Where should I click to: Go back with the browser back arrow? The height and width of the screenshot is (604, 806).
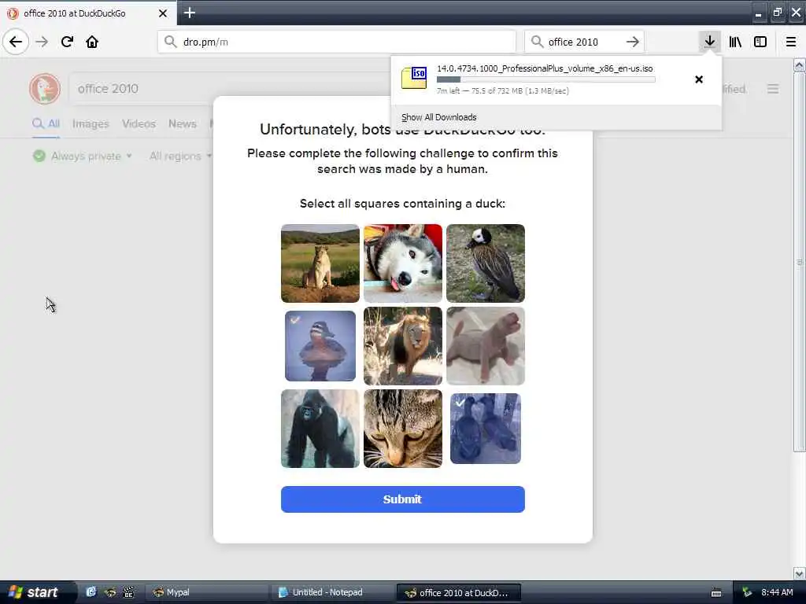[16, 42]
